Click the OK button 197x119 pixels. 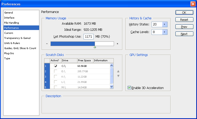point(184,12)
